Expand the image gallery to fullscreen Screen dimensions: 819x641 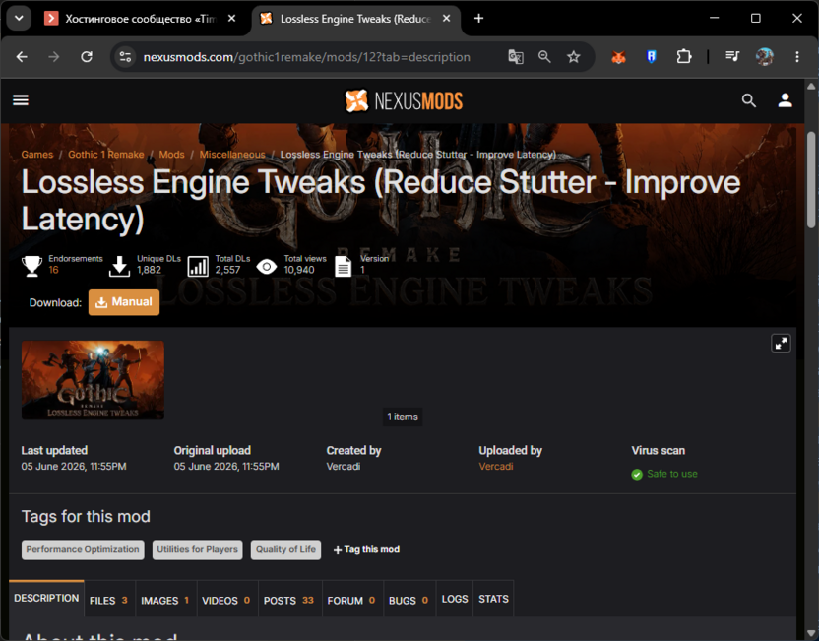(781, 344)
